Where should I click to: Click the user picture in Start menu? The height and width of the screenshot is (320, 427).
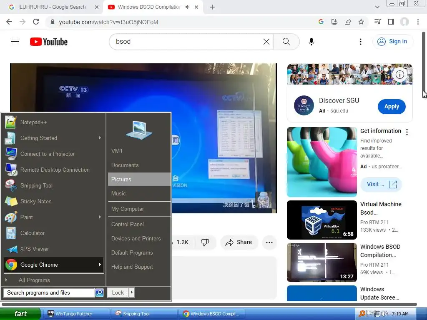point(139,130)
